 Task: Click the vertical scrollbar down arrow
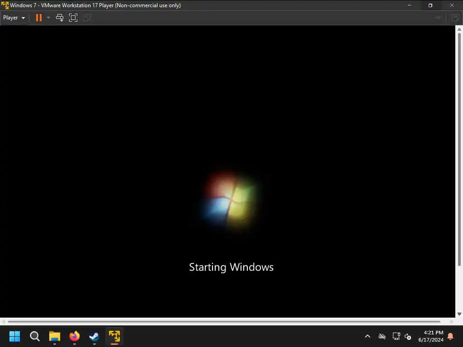459,314
